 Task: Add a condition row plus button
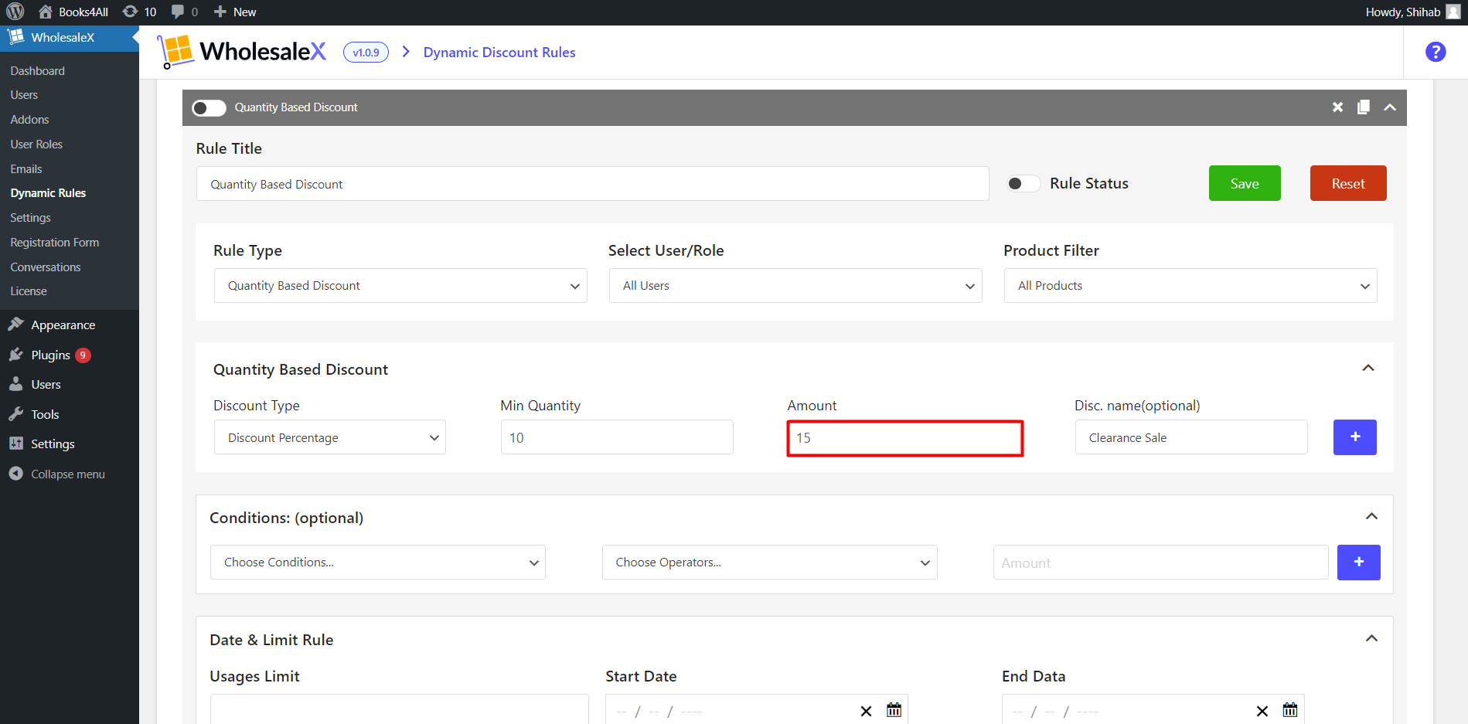click(x=1358, y=563)
